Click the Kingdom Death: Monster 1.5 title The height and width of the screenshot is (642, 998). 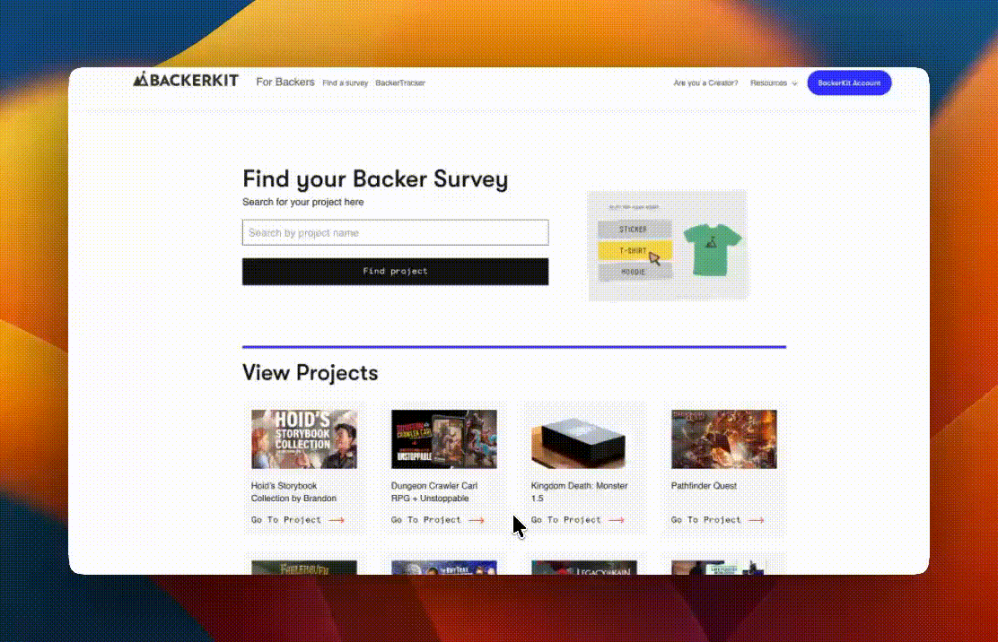(579, 492)
